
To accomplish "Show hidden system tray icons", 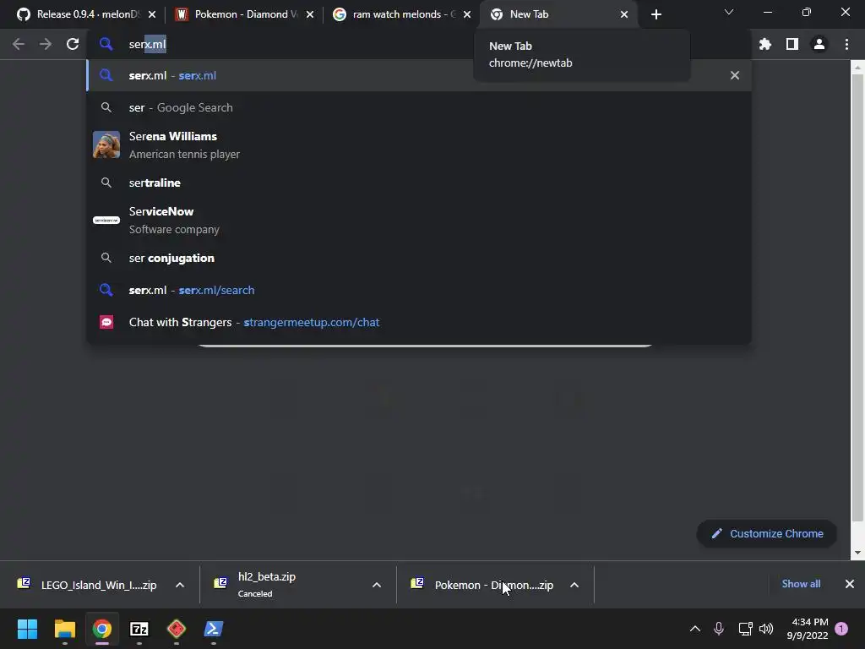I will 695,629.
